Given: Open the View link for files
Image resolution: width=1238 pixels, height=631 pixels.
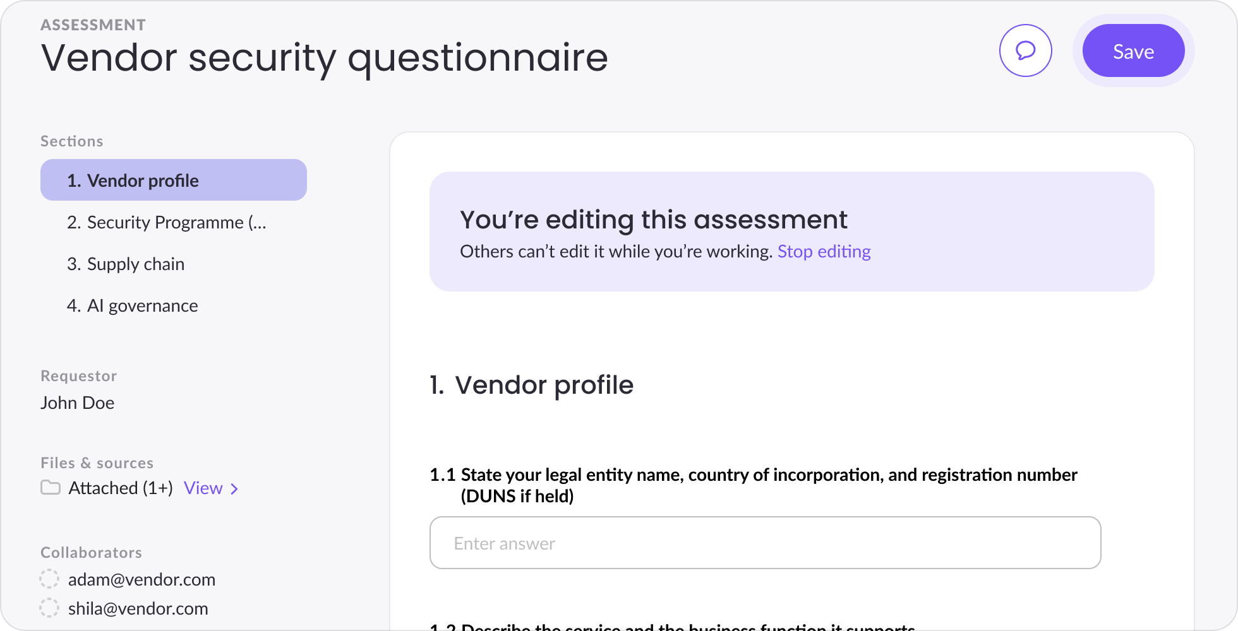Looking at the screenshot, I should [x=203, y=488].
